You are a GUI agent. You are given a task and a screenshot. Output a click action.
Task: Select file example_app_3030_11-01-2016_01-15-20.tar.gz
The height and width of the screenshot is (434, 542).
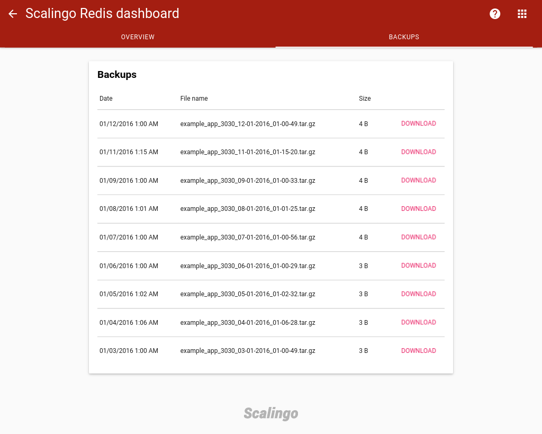[248, 152]
